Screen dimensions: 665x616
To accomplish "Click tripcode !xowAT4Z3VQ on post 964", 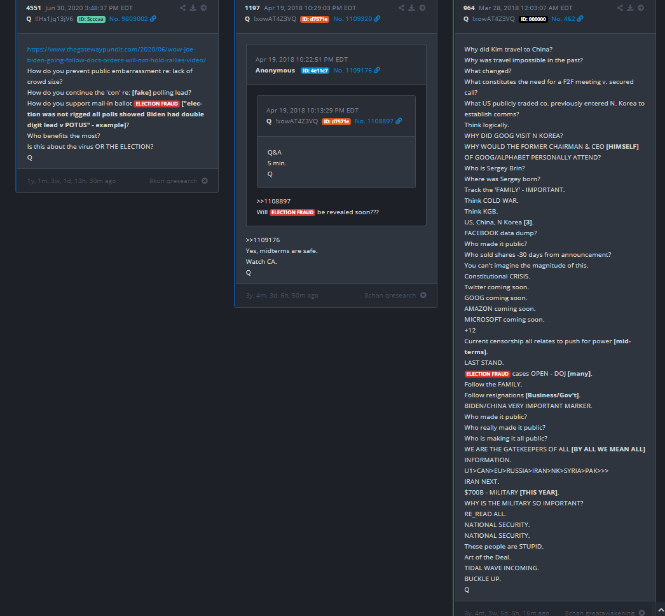I will click(x=493, y=18).
